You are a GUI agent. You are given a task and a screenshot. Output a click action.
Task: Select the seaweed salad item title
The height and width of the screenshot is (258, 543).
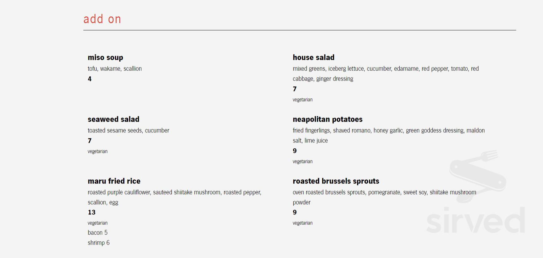pyautogui.click(x=114, y=119)
